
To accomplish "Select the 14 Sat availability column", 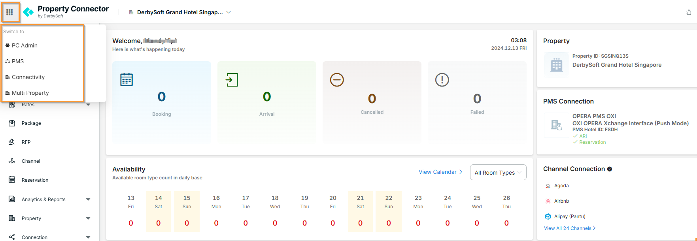I will tap(159, 211).
